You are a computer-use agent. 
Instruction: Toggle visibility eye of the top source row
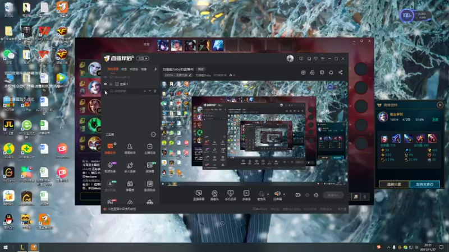106,77
